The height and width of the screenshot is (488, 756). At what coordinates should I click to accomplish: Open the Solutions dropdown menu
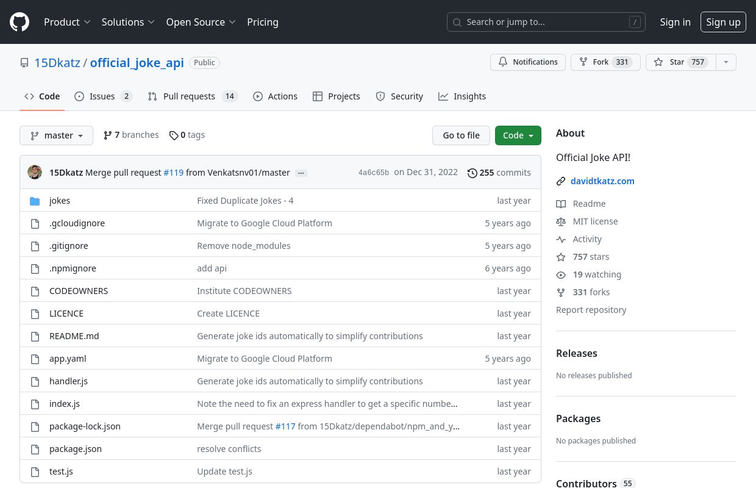point(128,22)
